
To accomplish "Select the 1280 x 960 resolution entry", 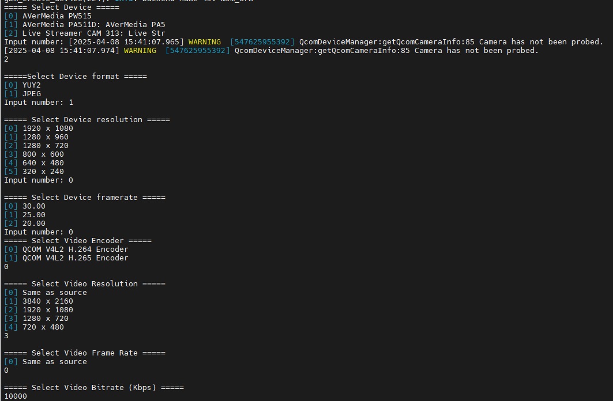I will click(40, 137).
